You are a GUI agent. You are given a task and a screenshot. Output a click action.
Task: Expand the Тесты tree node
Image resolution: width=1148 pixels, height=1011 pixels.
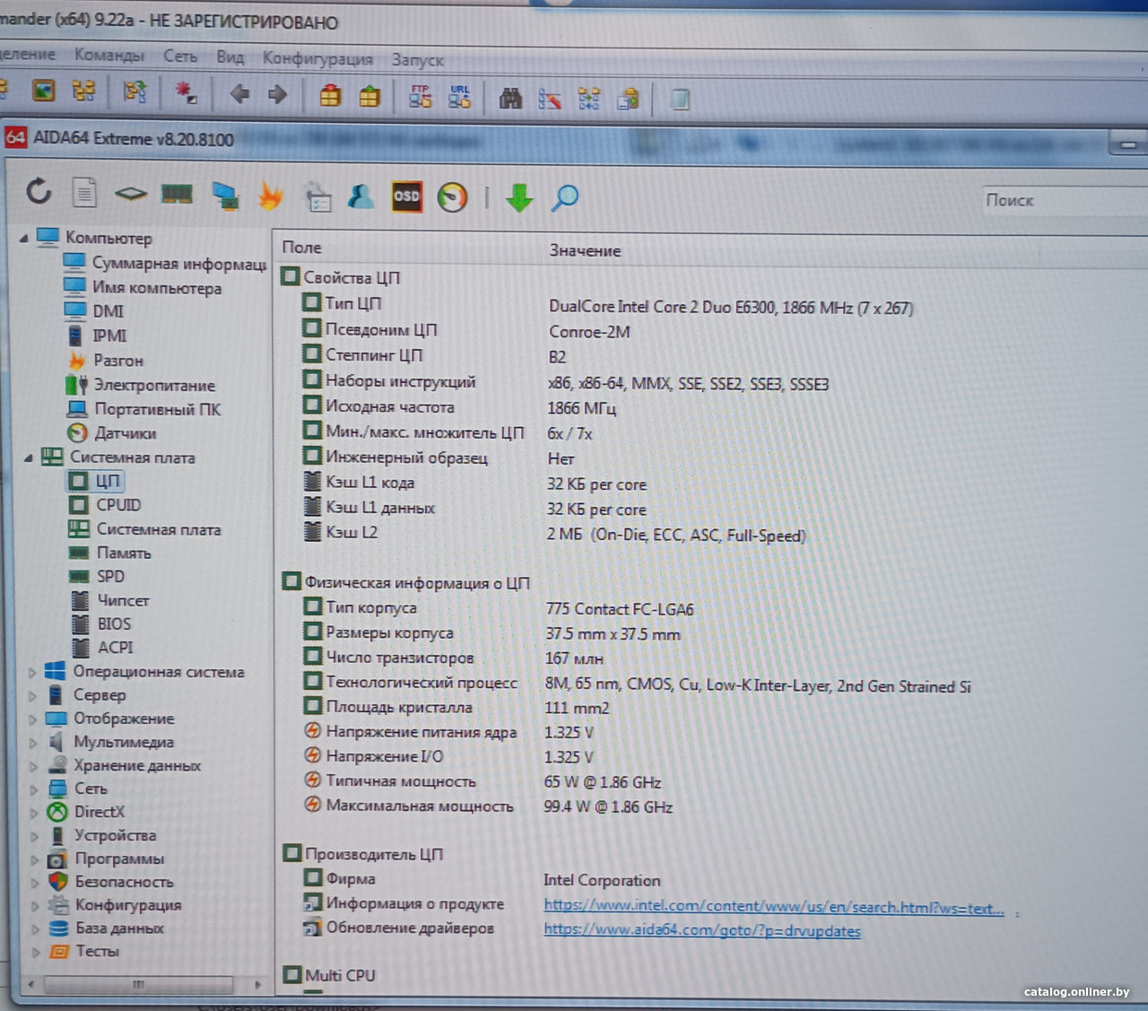35,952
